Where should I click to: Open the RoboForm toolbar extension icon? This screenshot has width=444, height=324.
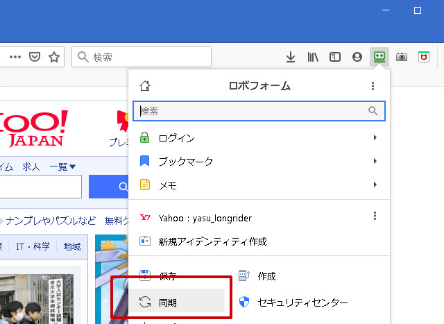pyautogui.click(x=379, y=57)
